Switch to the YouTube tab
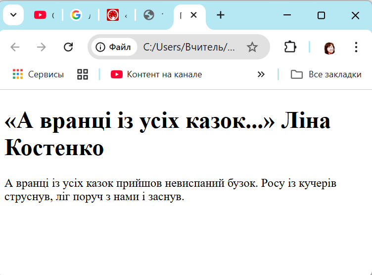The height and width of the screenshot is (275, 372). tap(44, 15)
